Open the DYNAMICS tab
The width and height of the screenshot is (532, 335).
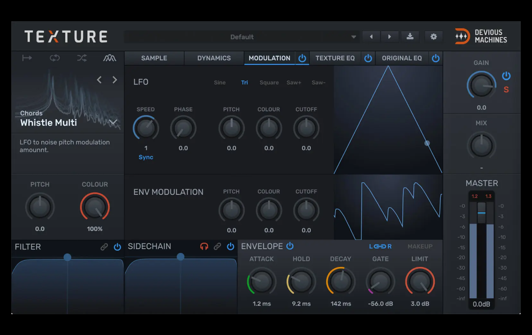(x=214, y=58)
